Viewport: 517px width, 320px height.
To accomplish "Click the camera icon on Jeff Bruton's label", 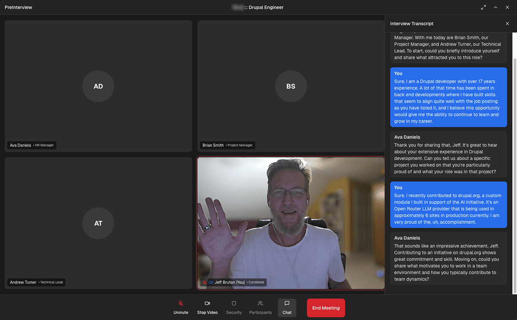I will click(x=211, y=283).
